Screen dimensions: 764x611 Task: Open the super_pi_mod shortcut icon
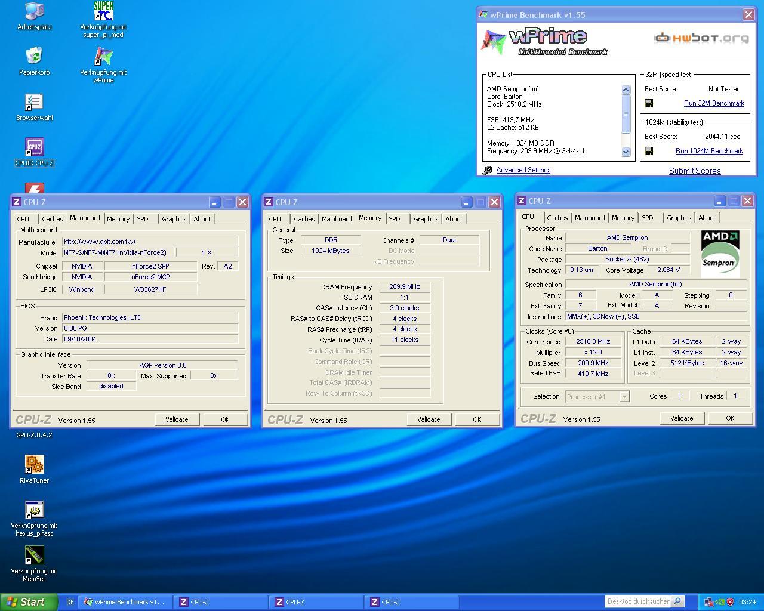coord(103,19)
